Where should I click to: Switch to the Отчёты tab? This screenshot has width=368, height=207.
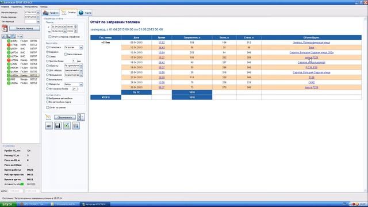[68, 13]
